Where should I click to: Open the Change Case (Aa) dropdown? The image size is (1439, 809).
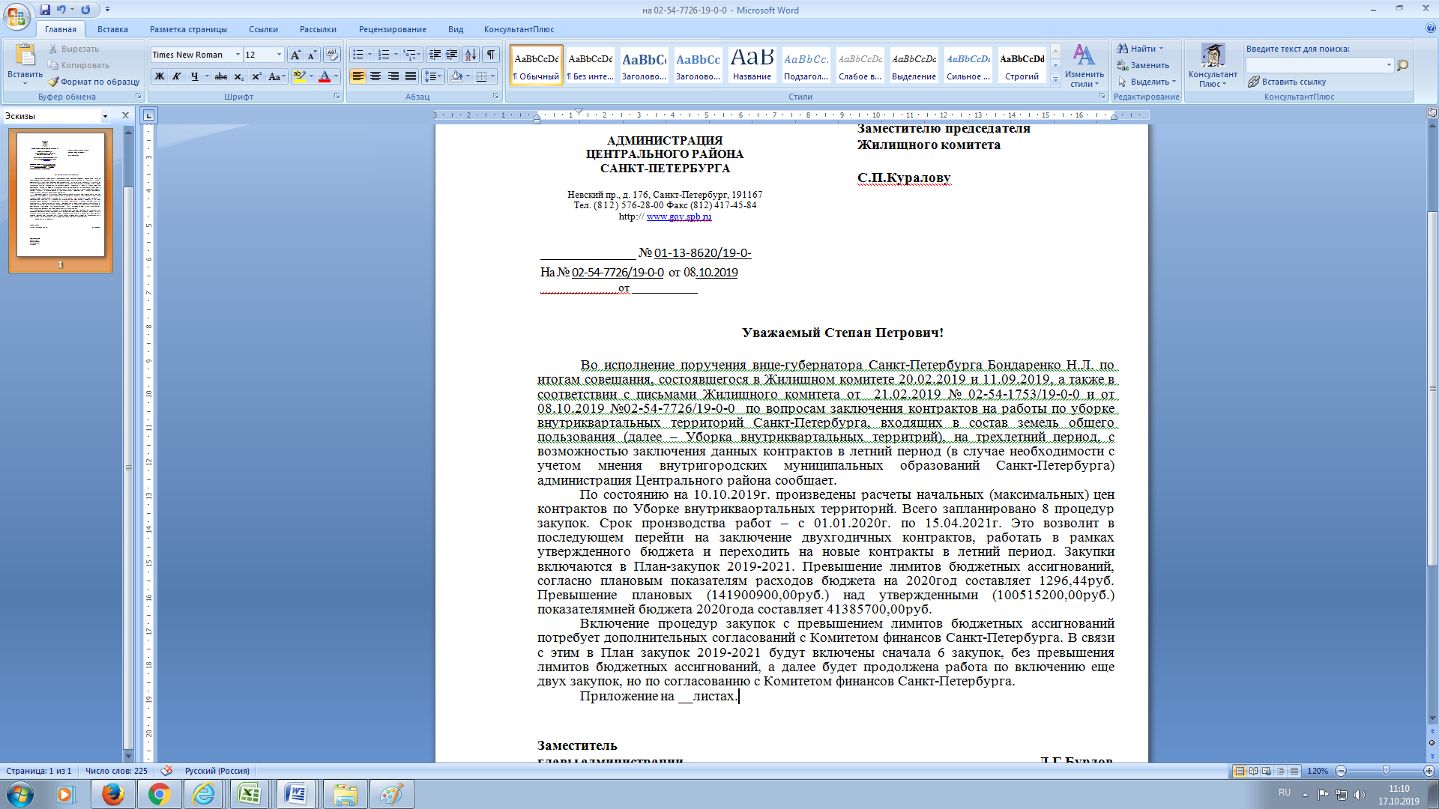coord(277,76)
